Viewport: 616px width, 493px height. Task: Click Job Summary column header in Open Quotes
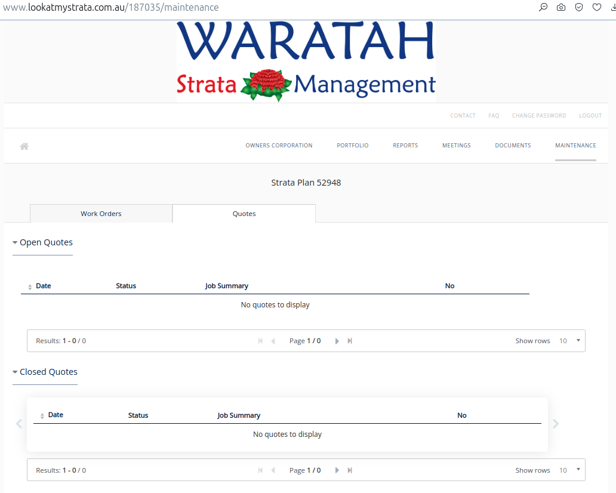pos(227,285)
